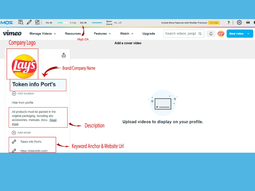The height and width of the screenshot is (191, 255).
Task: Click the Spam Score 4% indicator
Action: (114, 23)
